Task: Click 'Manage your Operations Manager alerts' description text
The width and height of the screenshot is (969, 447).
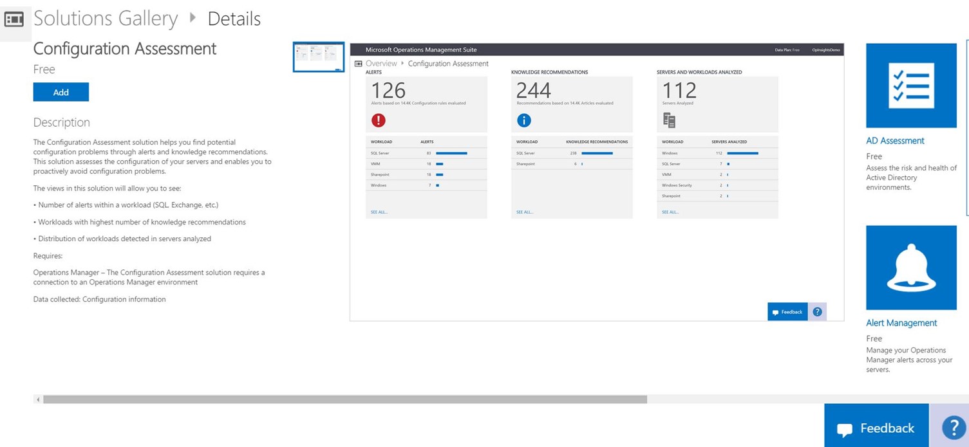Action: (909, 360)
